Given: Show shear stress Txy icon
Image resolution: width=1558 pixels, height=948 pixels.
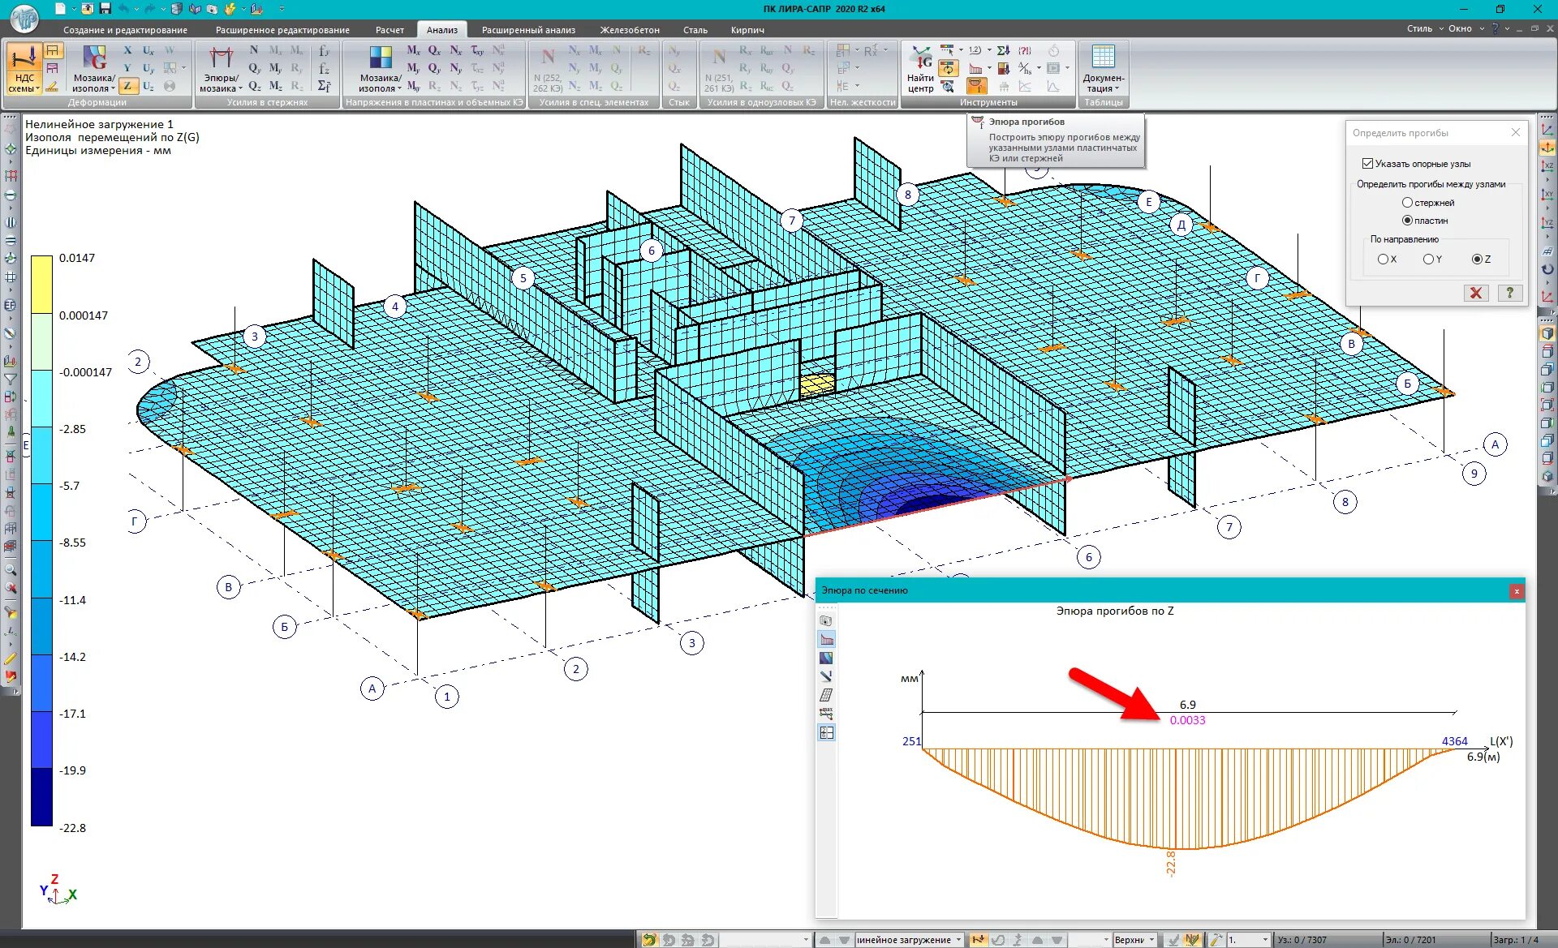Looking at the screenshot, I should [x=477, y=50].
